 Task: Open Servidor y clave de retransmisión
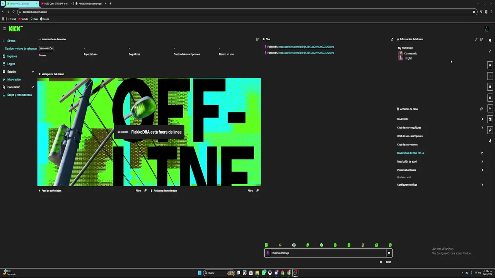(21, 49)
